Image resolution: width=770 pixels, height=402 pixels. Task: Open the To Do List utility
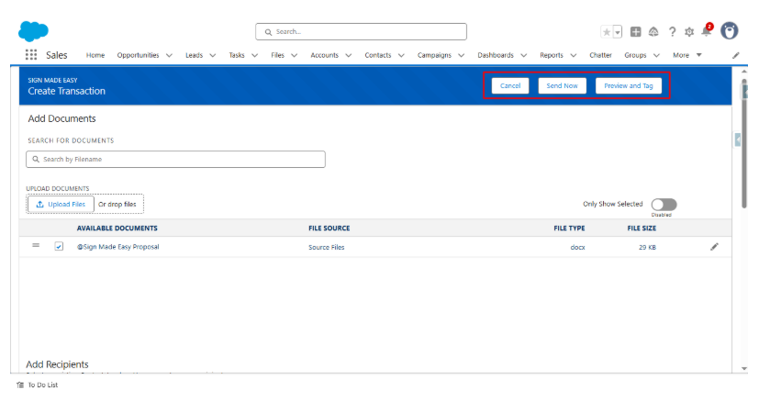coord(38,385)
